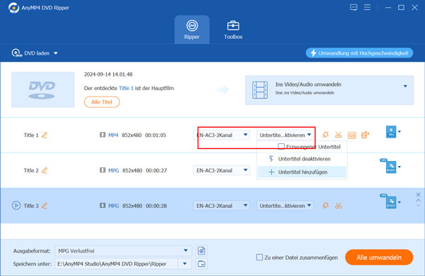Click the MP4 format label of Title 1

pos(113,135)
